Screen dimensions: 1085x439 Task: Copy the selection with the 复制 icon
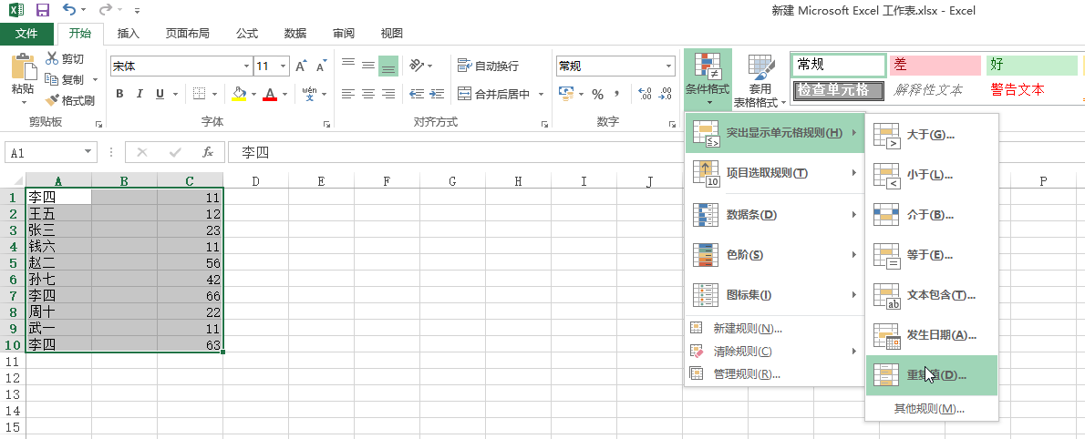(x=53, y=79)
